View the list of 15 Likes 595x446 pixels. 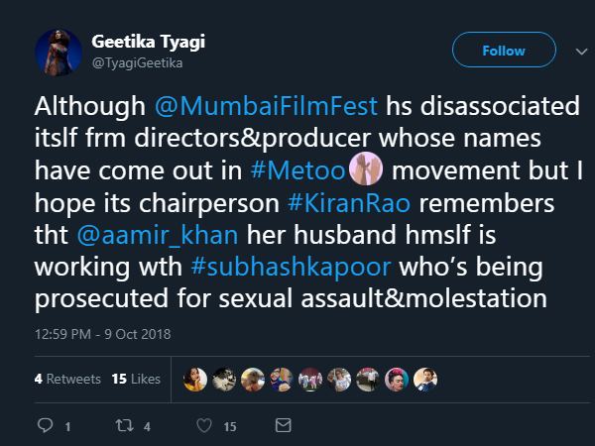tap(136, 379)
